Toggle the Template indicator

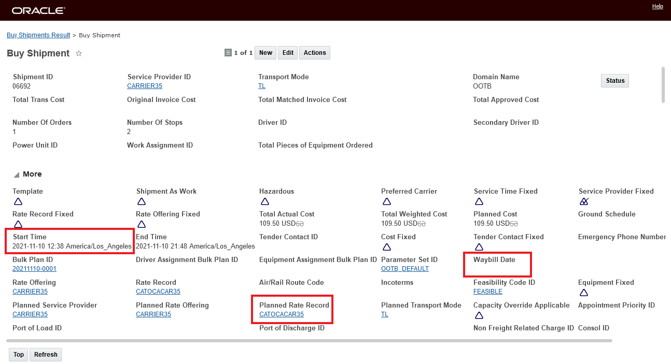[18, 201]
